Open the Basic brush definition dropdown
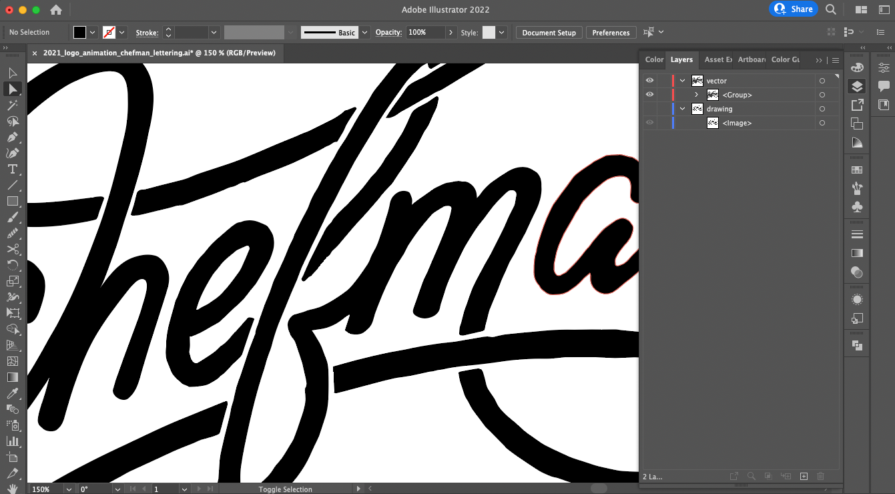This screenshot has width=895, height=494. 364,32
